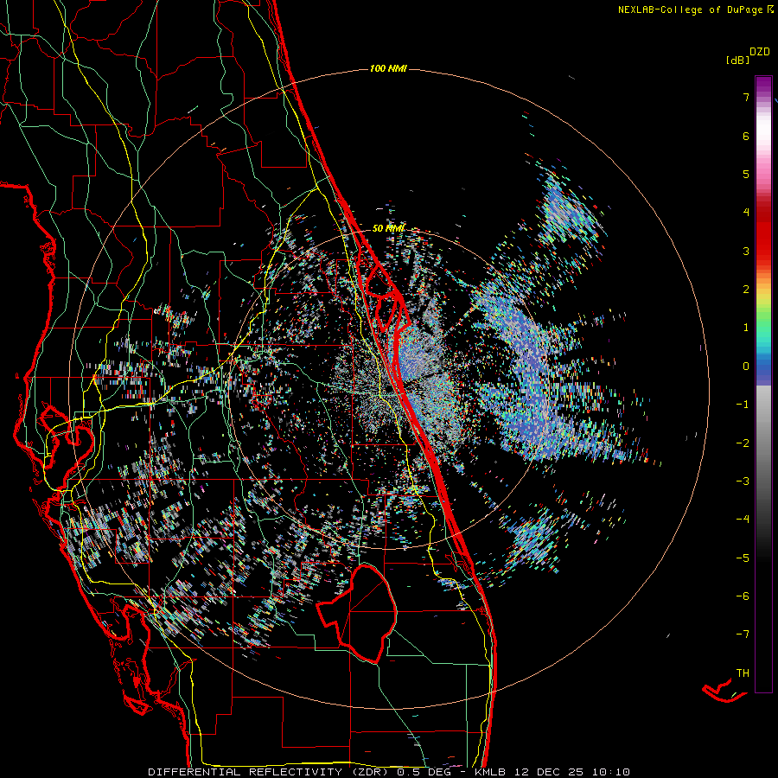Click the 0 value on color scale
Screen dimensions: 778x778
pos(746,367)
